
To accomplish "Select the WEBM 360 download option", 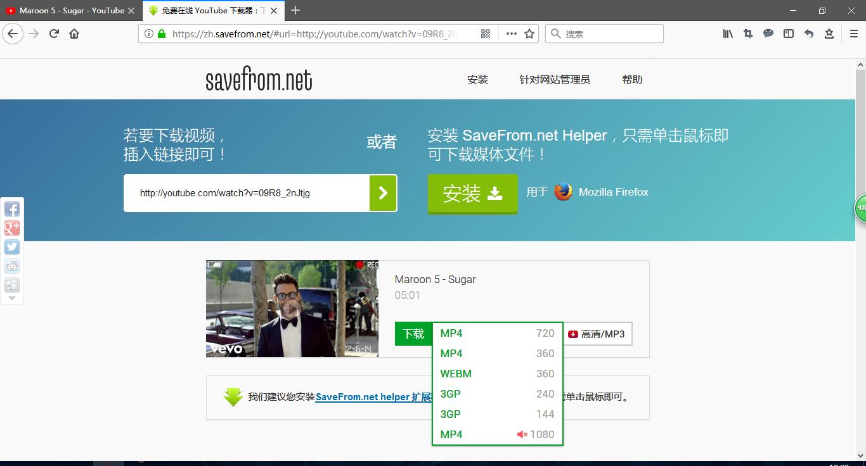I will point(497,374).
